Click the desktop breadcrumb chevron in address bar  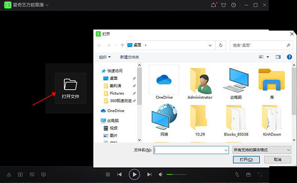146,45
